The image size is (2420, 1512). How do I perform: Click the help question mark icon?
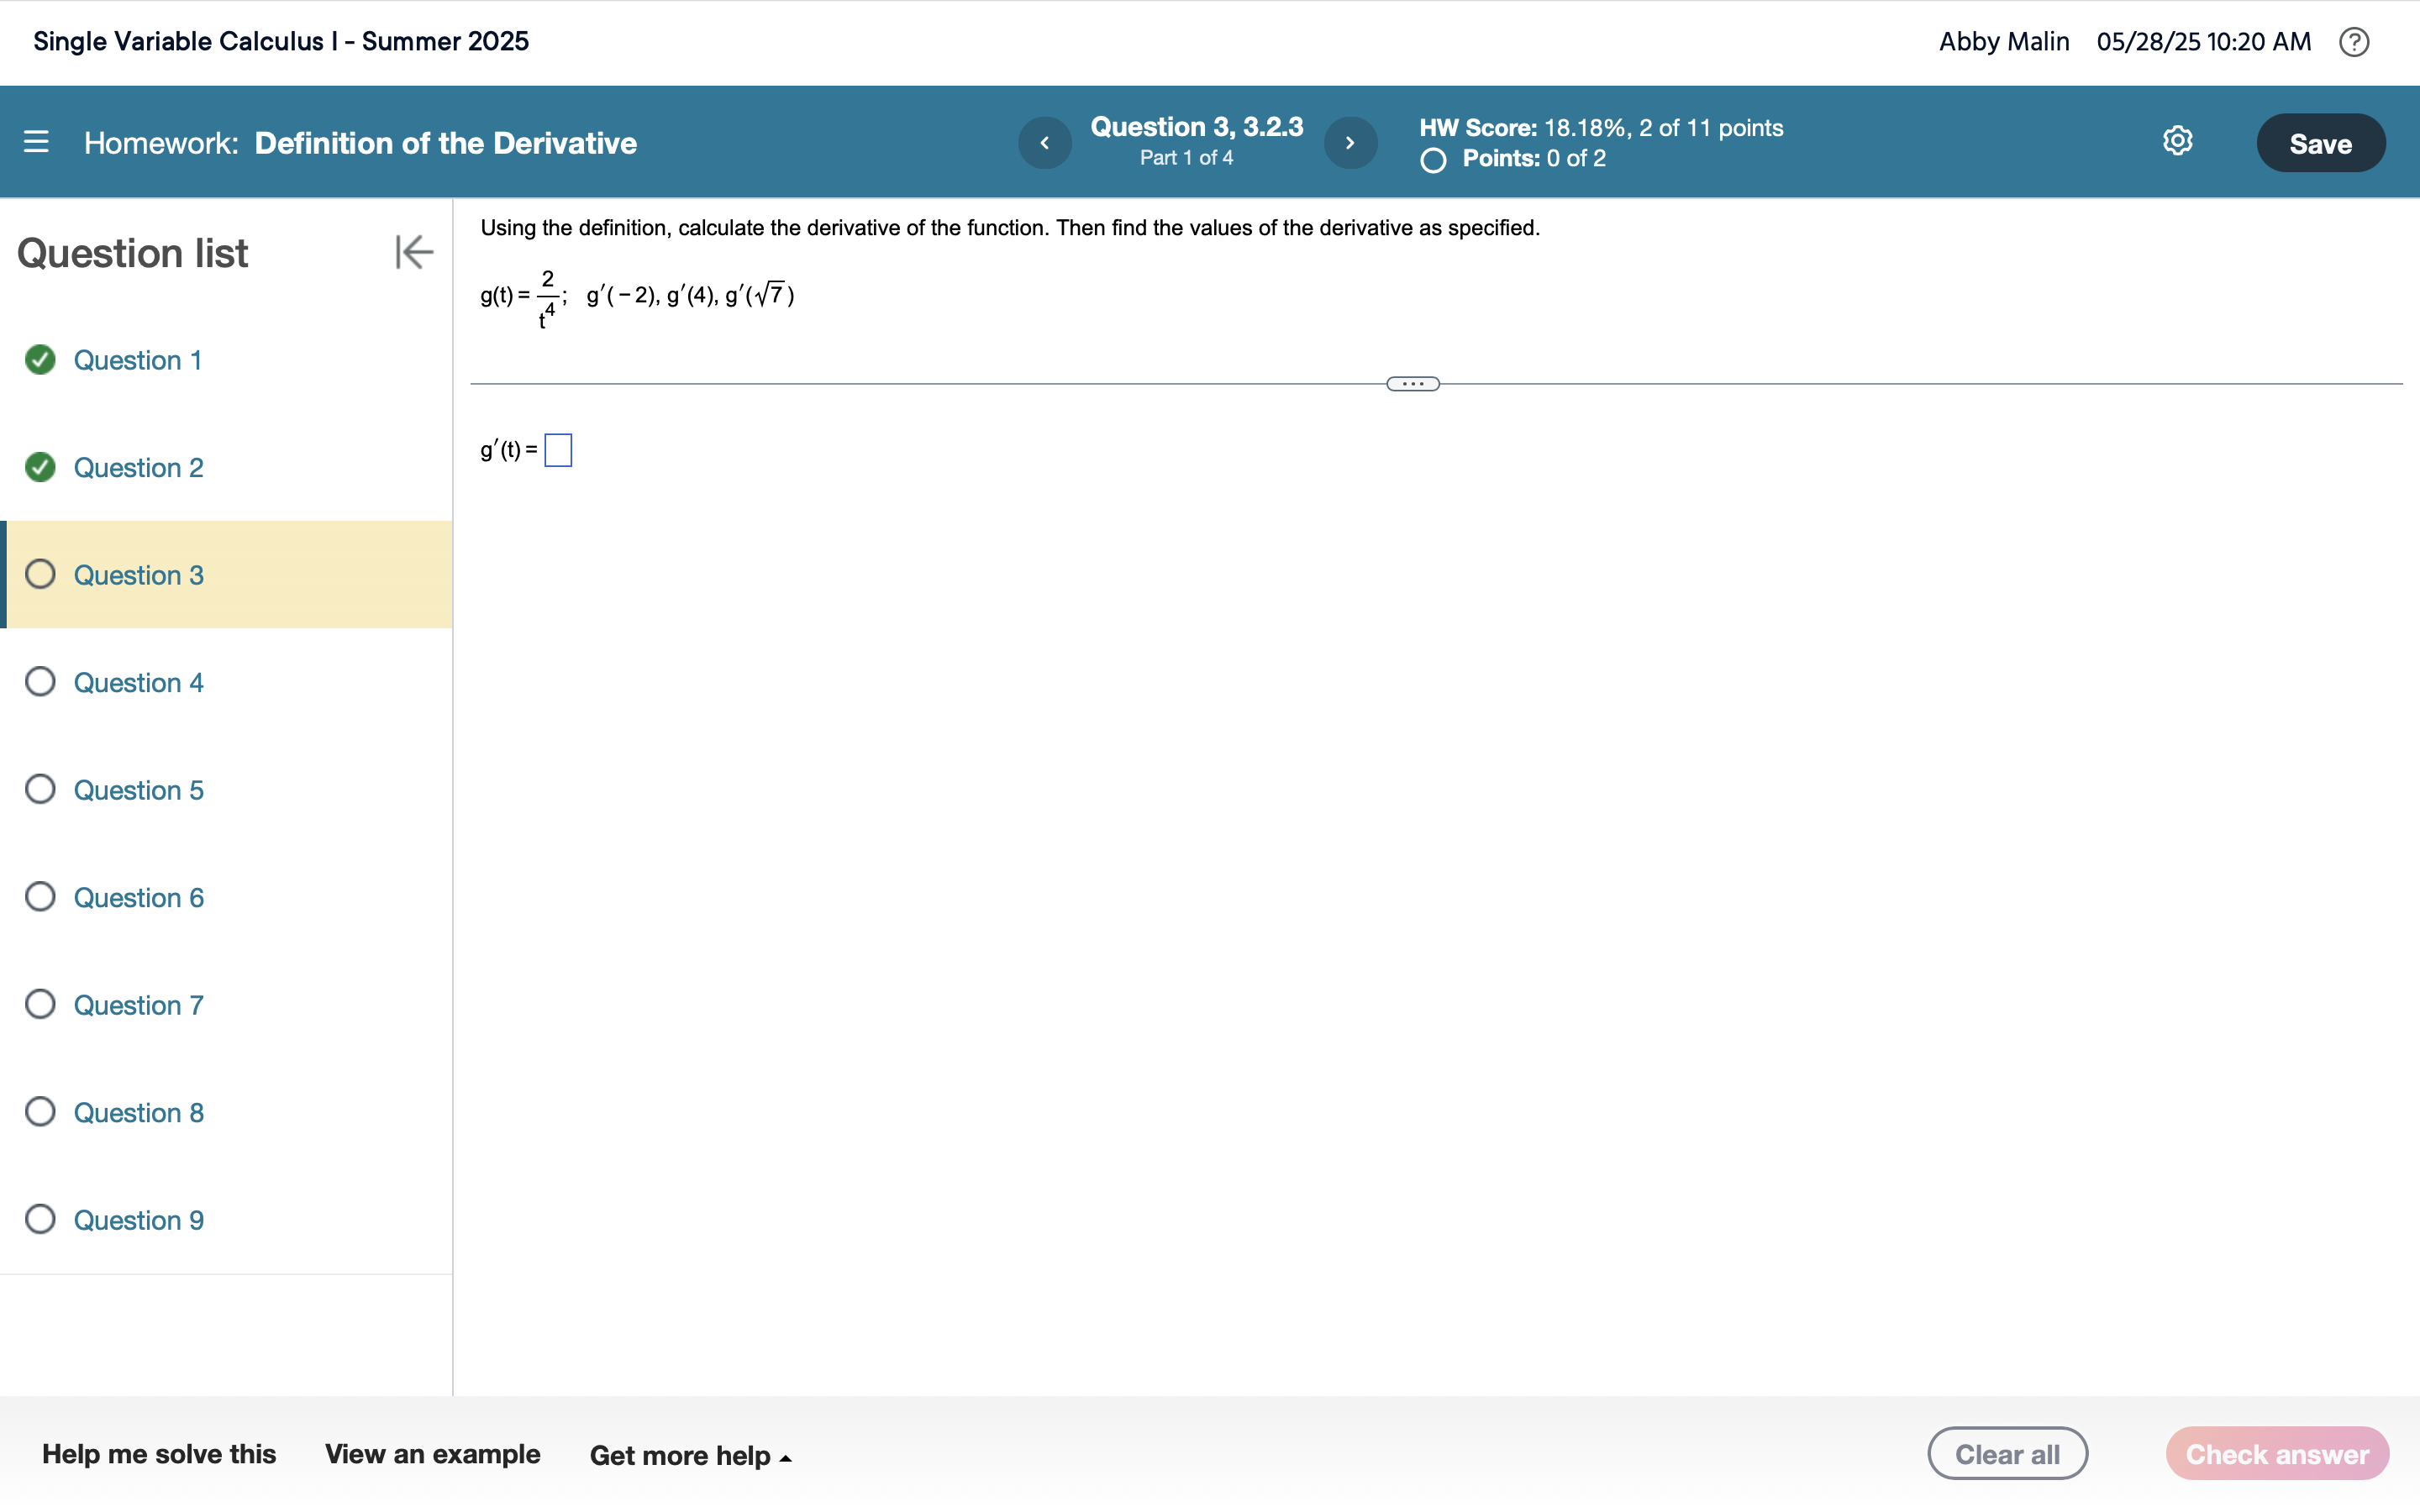point(2356,41)
